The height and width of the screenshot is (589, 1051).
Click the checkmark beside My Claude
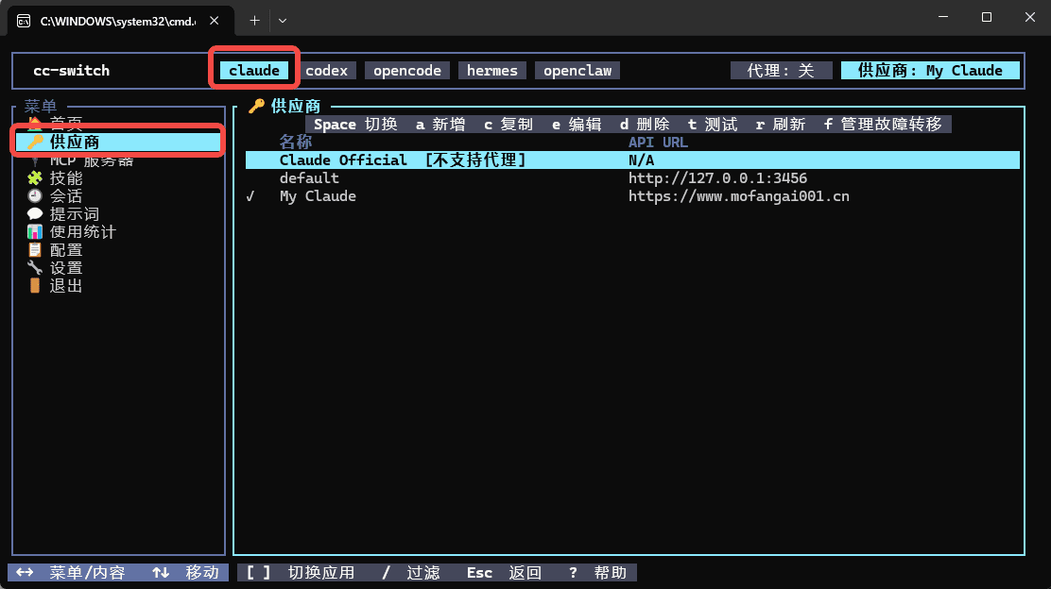coord(250,196)
